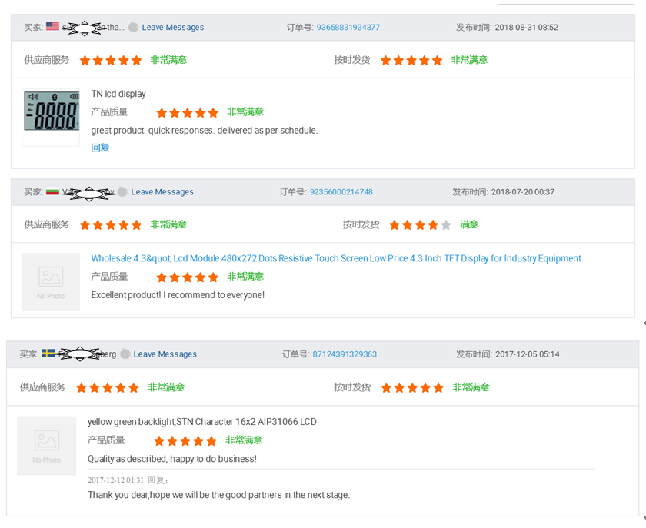Open Leave Messages link in third review

(165, 354)
